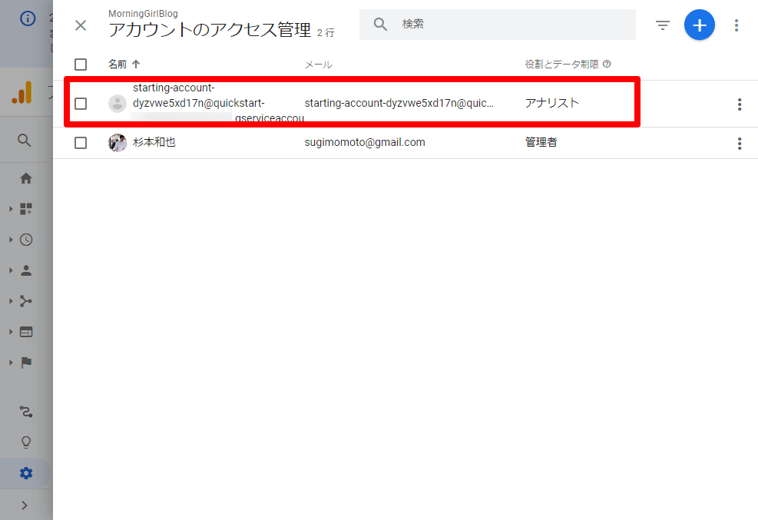The image size is (758, 520).
Task: Expand the behavior section arrow
Action: coord(11,332)
